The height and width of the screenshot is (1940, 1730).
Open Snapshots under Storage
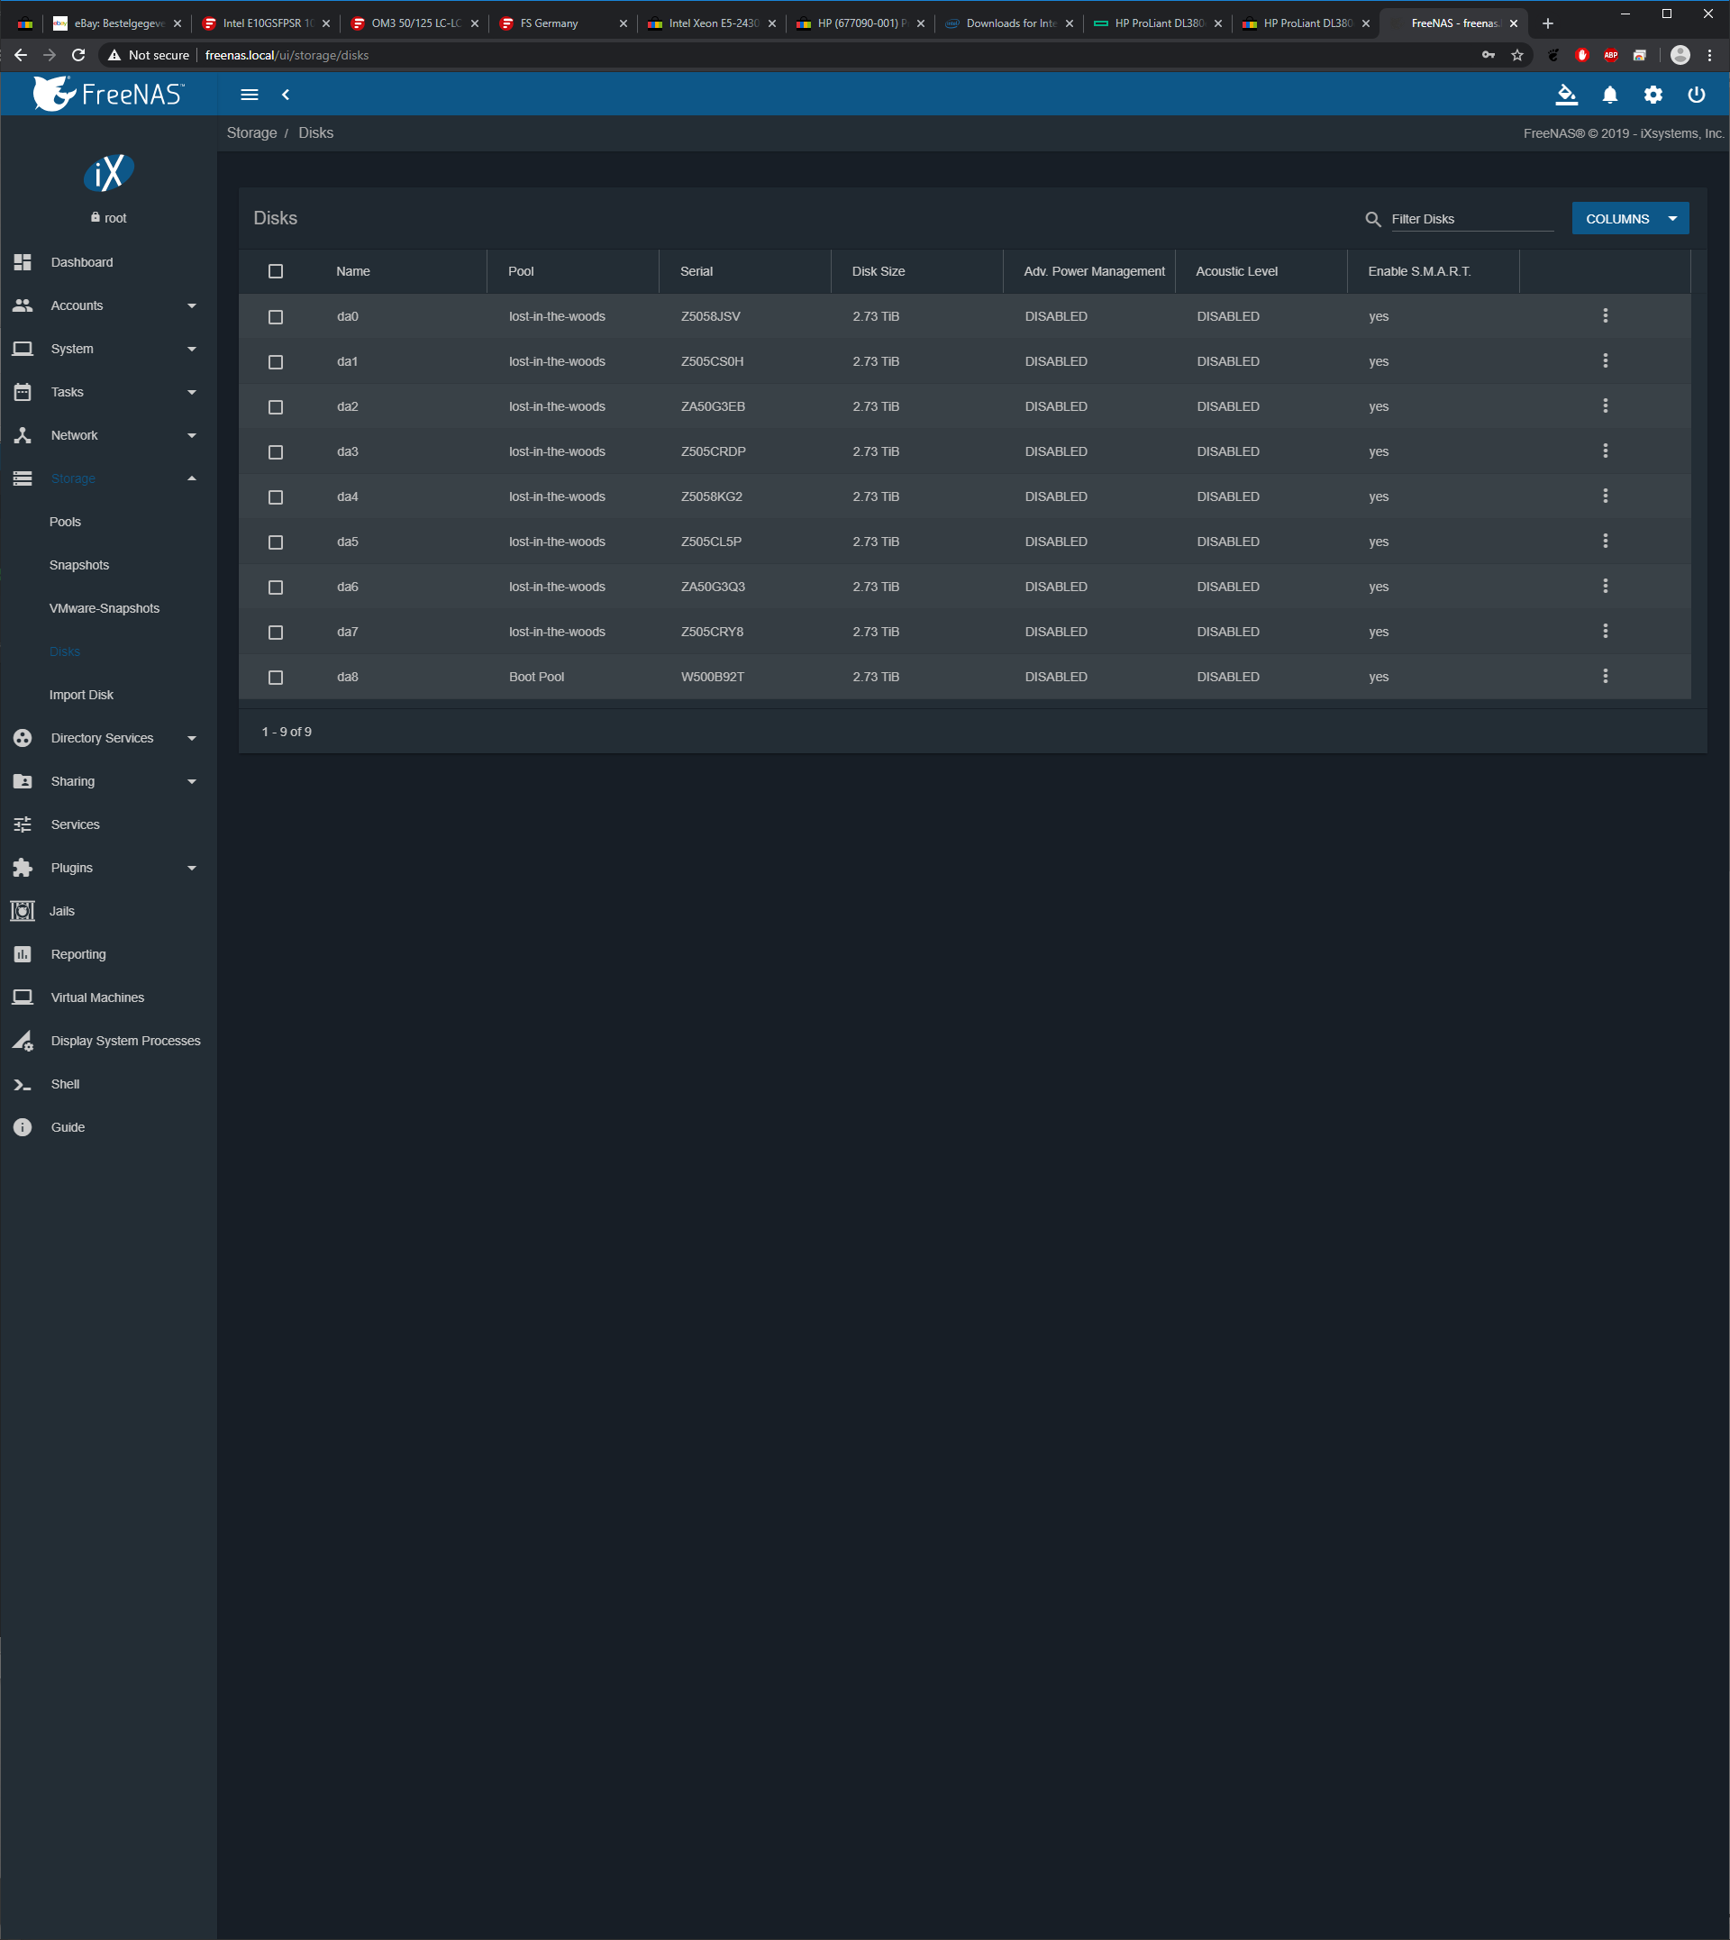(79, 565)
